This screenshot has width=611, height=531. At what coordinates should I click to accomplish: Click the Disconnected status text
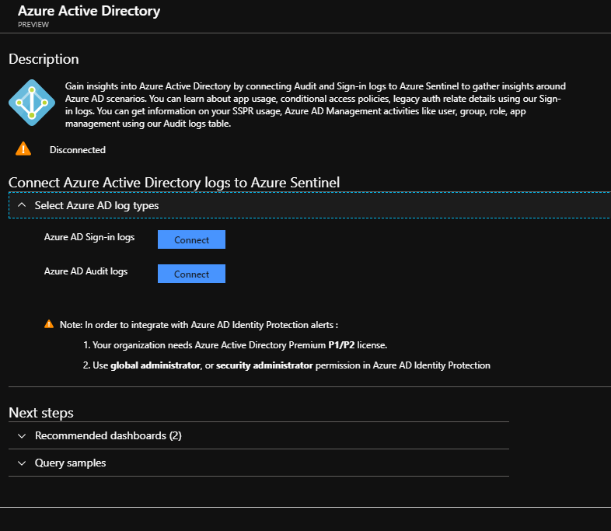(78, 150)
